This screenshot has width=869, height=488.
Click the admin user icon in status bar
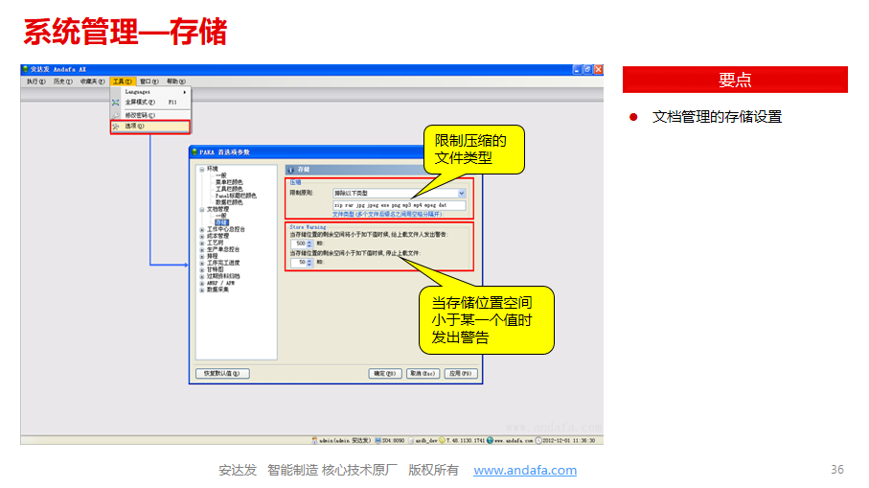[x=315, y=441]
